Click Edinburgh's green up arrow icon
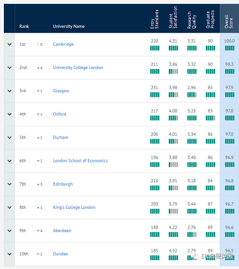This screenshot has height=269, width=239. point(38,184)
